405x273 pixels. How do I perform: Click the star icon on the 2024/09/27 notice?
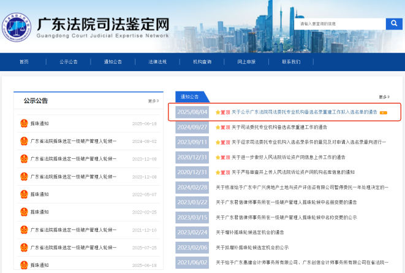[218, 128]
